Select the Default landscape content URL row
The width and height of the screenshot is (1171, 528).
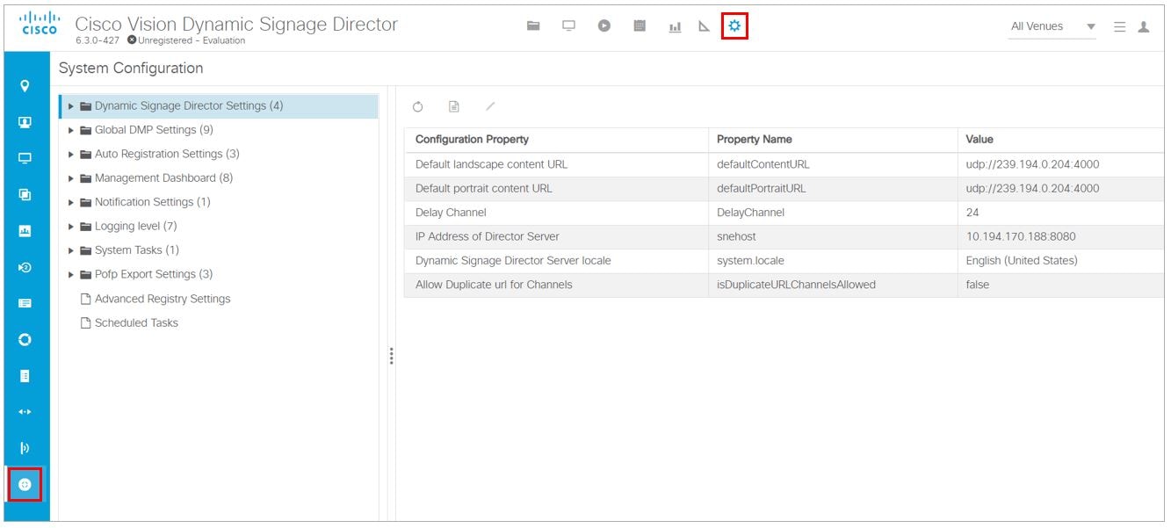(784, 164)
